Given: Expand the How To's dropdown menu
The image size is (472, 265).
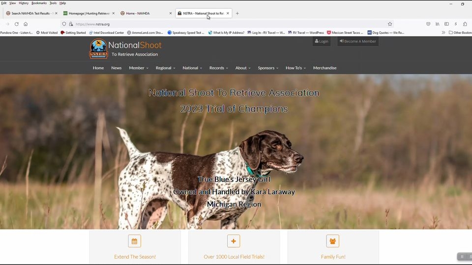Looking at the screenshot, I should (295, 68).
